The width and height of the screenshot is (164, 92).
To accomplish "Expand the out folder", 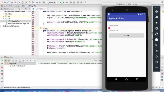I will coord(4,16).
